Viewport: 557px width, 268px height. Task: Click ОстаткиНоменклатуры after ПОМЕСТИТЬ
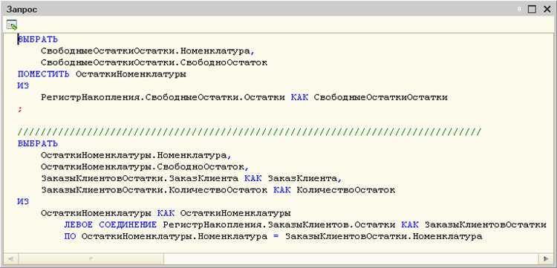click(x=131, y=74)
